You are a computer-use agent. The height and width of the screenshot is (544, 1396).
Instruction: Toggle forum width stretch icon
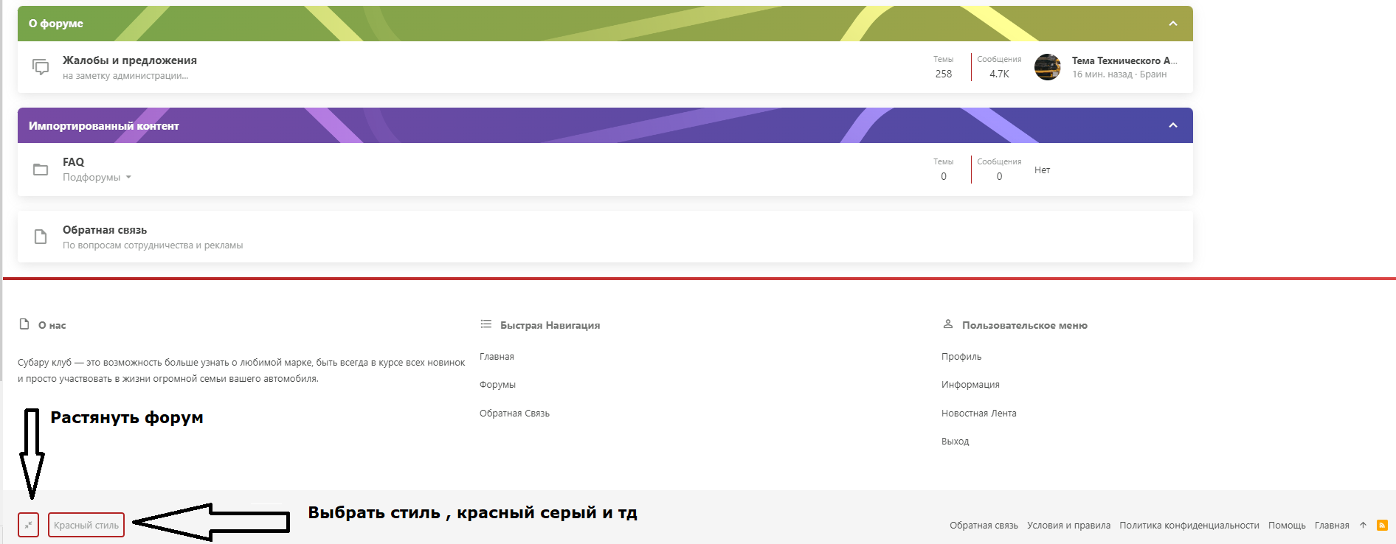pyautogui.click(x=28, y=525)
